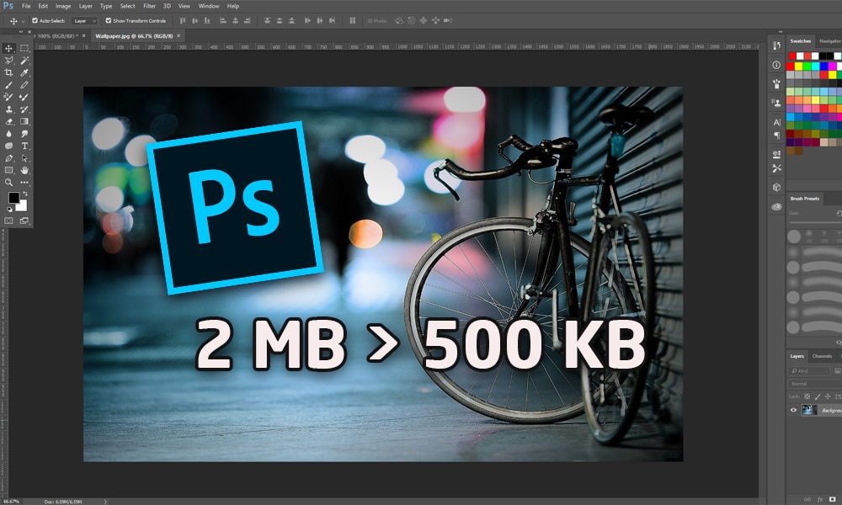Open the Character panel icon

[776, 122]
